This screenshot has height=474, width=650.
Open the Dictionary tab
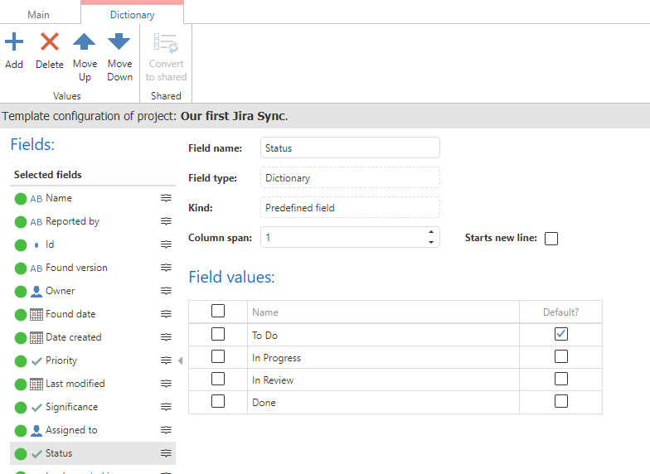pos(132,14)
